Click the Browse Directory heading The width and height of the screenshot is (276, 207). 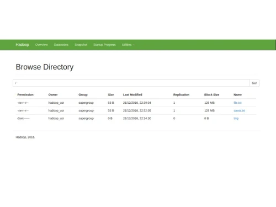point(45,67)
